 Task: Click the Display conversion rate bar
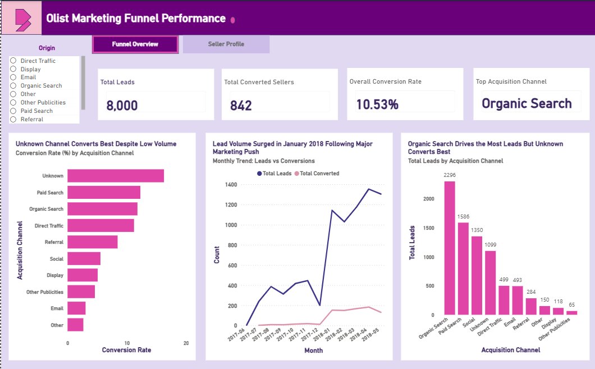pos(83,275)
